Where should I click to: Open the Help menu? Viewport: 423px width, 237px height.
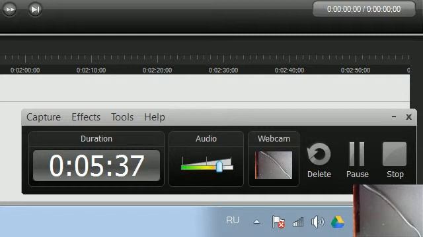(x=155, y=117)
